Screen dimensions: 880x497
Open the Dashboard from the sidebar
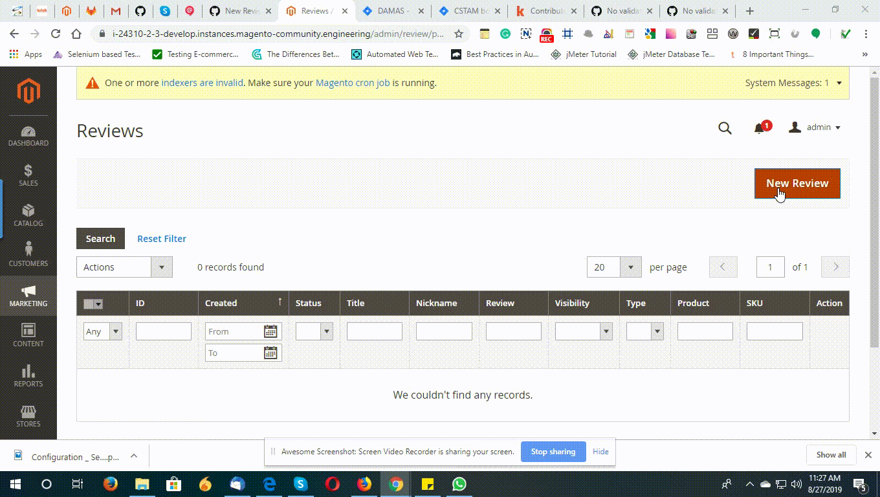click(x=28, y=136)
